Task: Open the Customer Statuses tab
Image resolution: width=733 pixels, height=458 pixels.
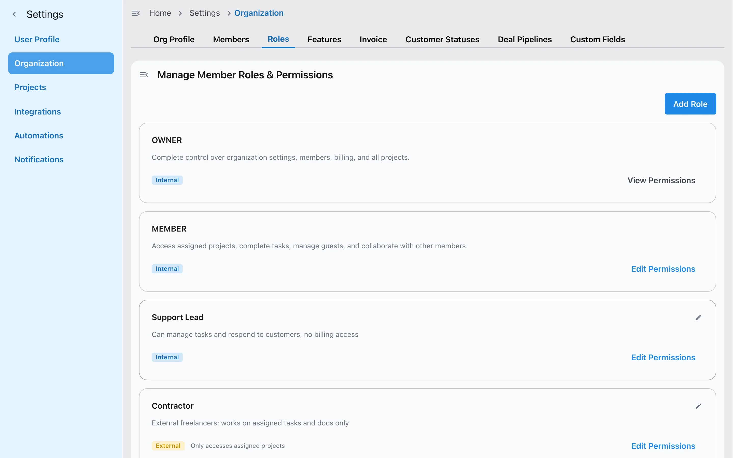Action: coord(442,39)
